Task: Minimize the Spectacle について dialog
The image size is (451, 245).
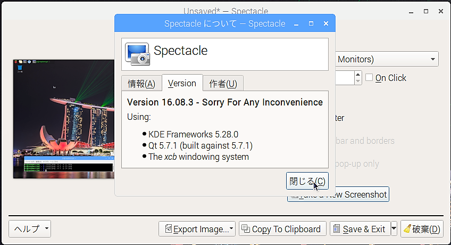Action: [x=296, y=24]
